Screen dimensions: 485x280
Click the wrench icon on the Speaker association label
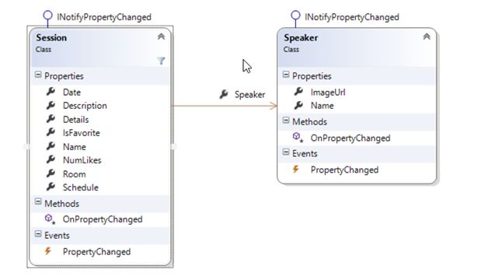224,94
